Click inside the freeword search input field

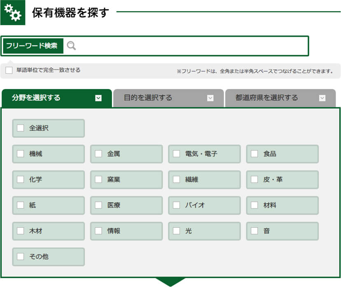pyautogui.click(x=185, y=46)
